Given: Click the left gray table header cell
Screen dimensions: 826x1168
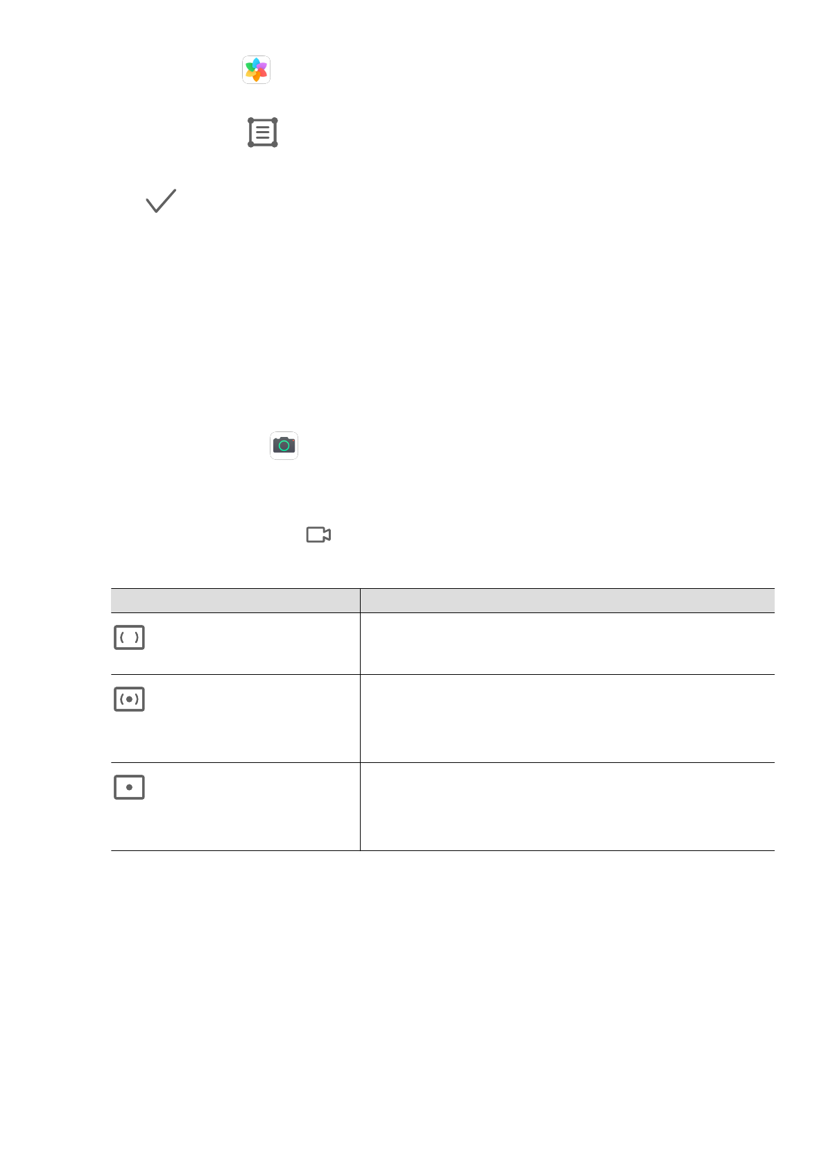Looking at the screenshot, I should coord(235,601).
